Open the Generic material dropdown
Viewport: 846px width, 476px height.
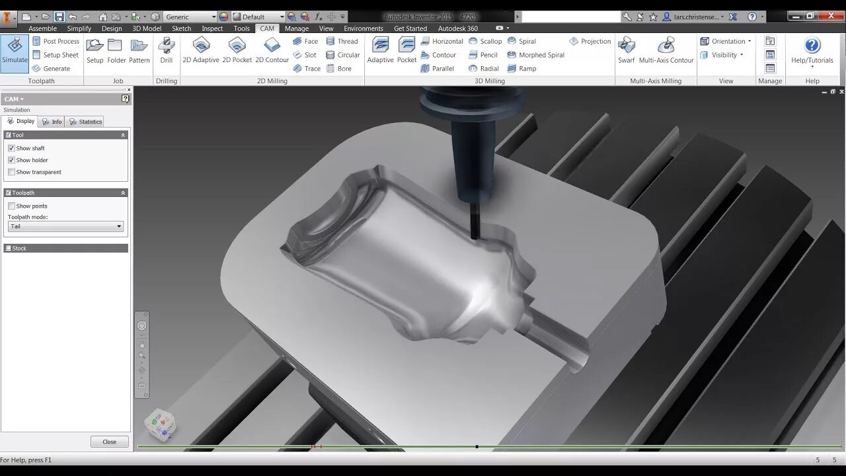click(190, 17)
